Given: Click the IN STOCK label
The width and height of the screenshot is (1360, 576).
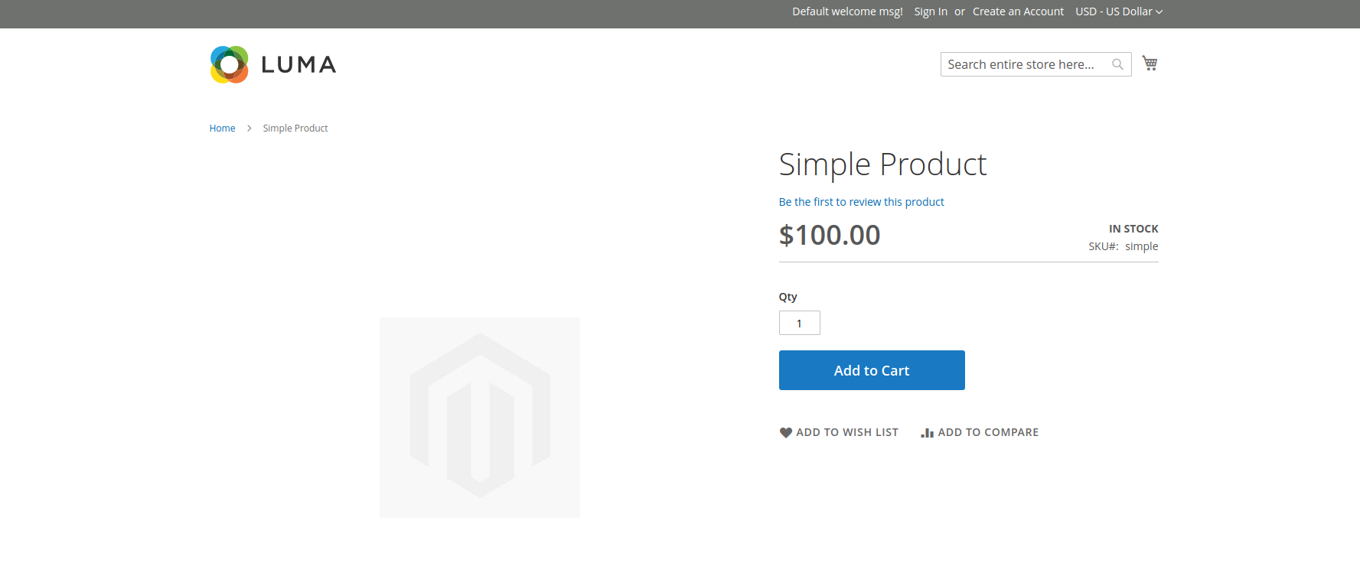Looking at the screenshot, I should coord(1133,229).
